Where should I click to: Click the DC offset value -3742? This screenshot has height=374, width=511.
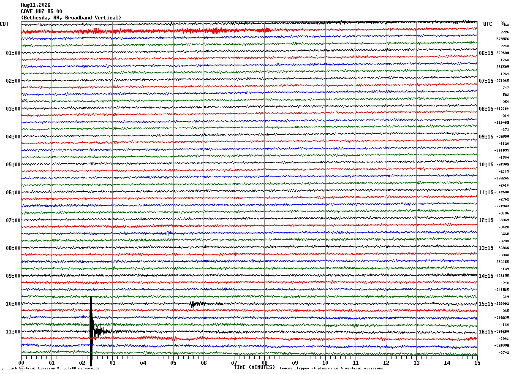pos(504,352)
